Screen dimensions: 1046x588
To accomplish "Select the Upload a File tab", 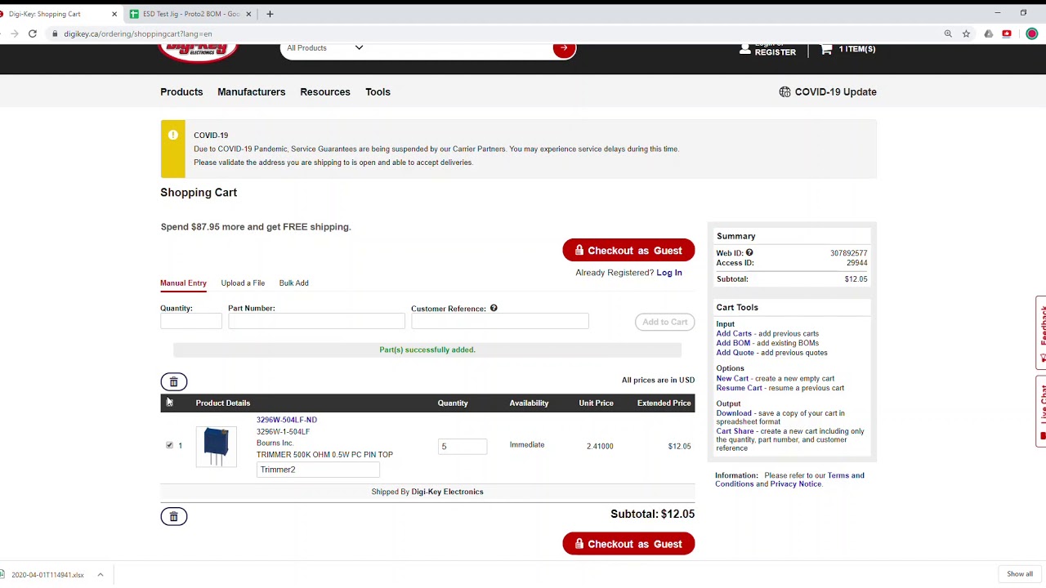I will coord(243,283).
